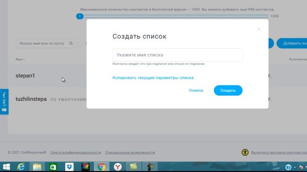Open the sticky notes taskbar icon
Screen dimensions: 307x172
coord(134,167)
